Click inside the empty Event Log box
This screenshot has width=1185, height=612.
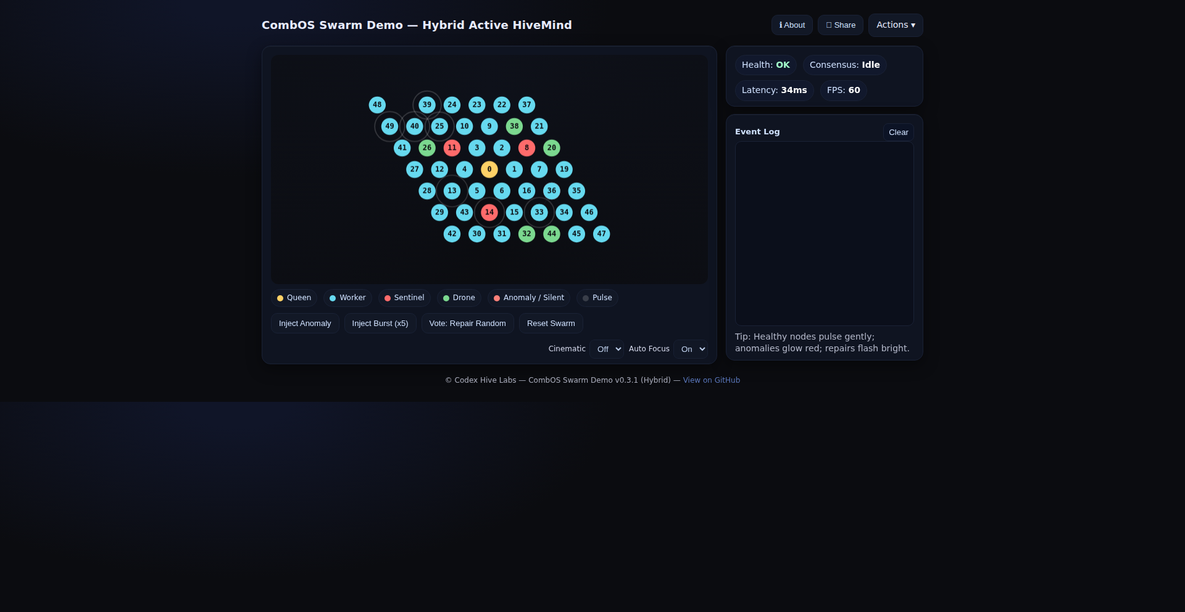click(825, 234)
